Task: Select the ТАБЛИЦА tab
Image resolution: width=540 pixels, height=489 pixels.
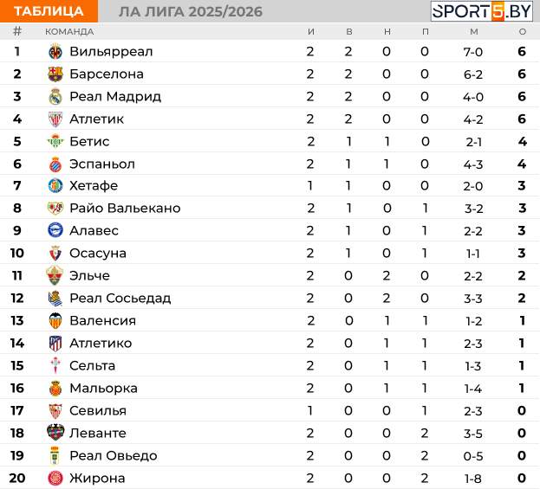Action: [49, 11]
